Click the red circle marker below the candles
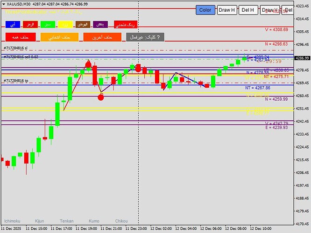This screenshot has height=233, width=311. click(x=101, y=97)
